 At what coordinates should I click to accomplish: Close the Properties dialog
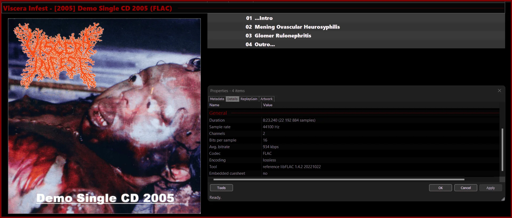(499, 91)
